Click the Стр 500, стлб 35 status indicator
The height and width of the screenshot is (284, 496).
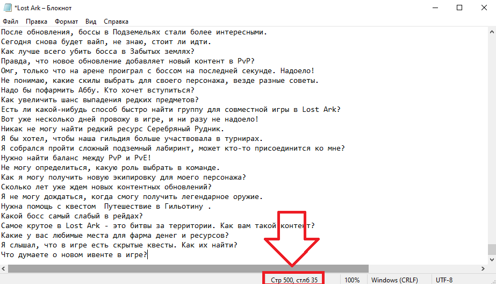[x=294, y=280]
